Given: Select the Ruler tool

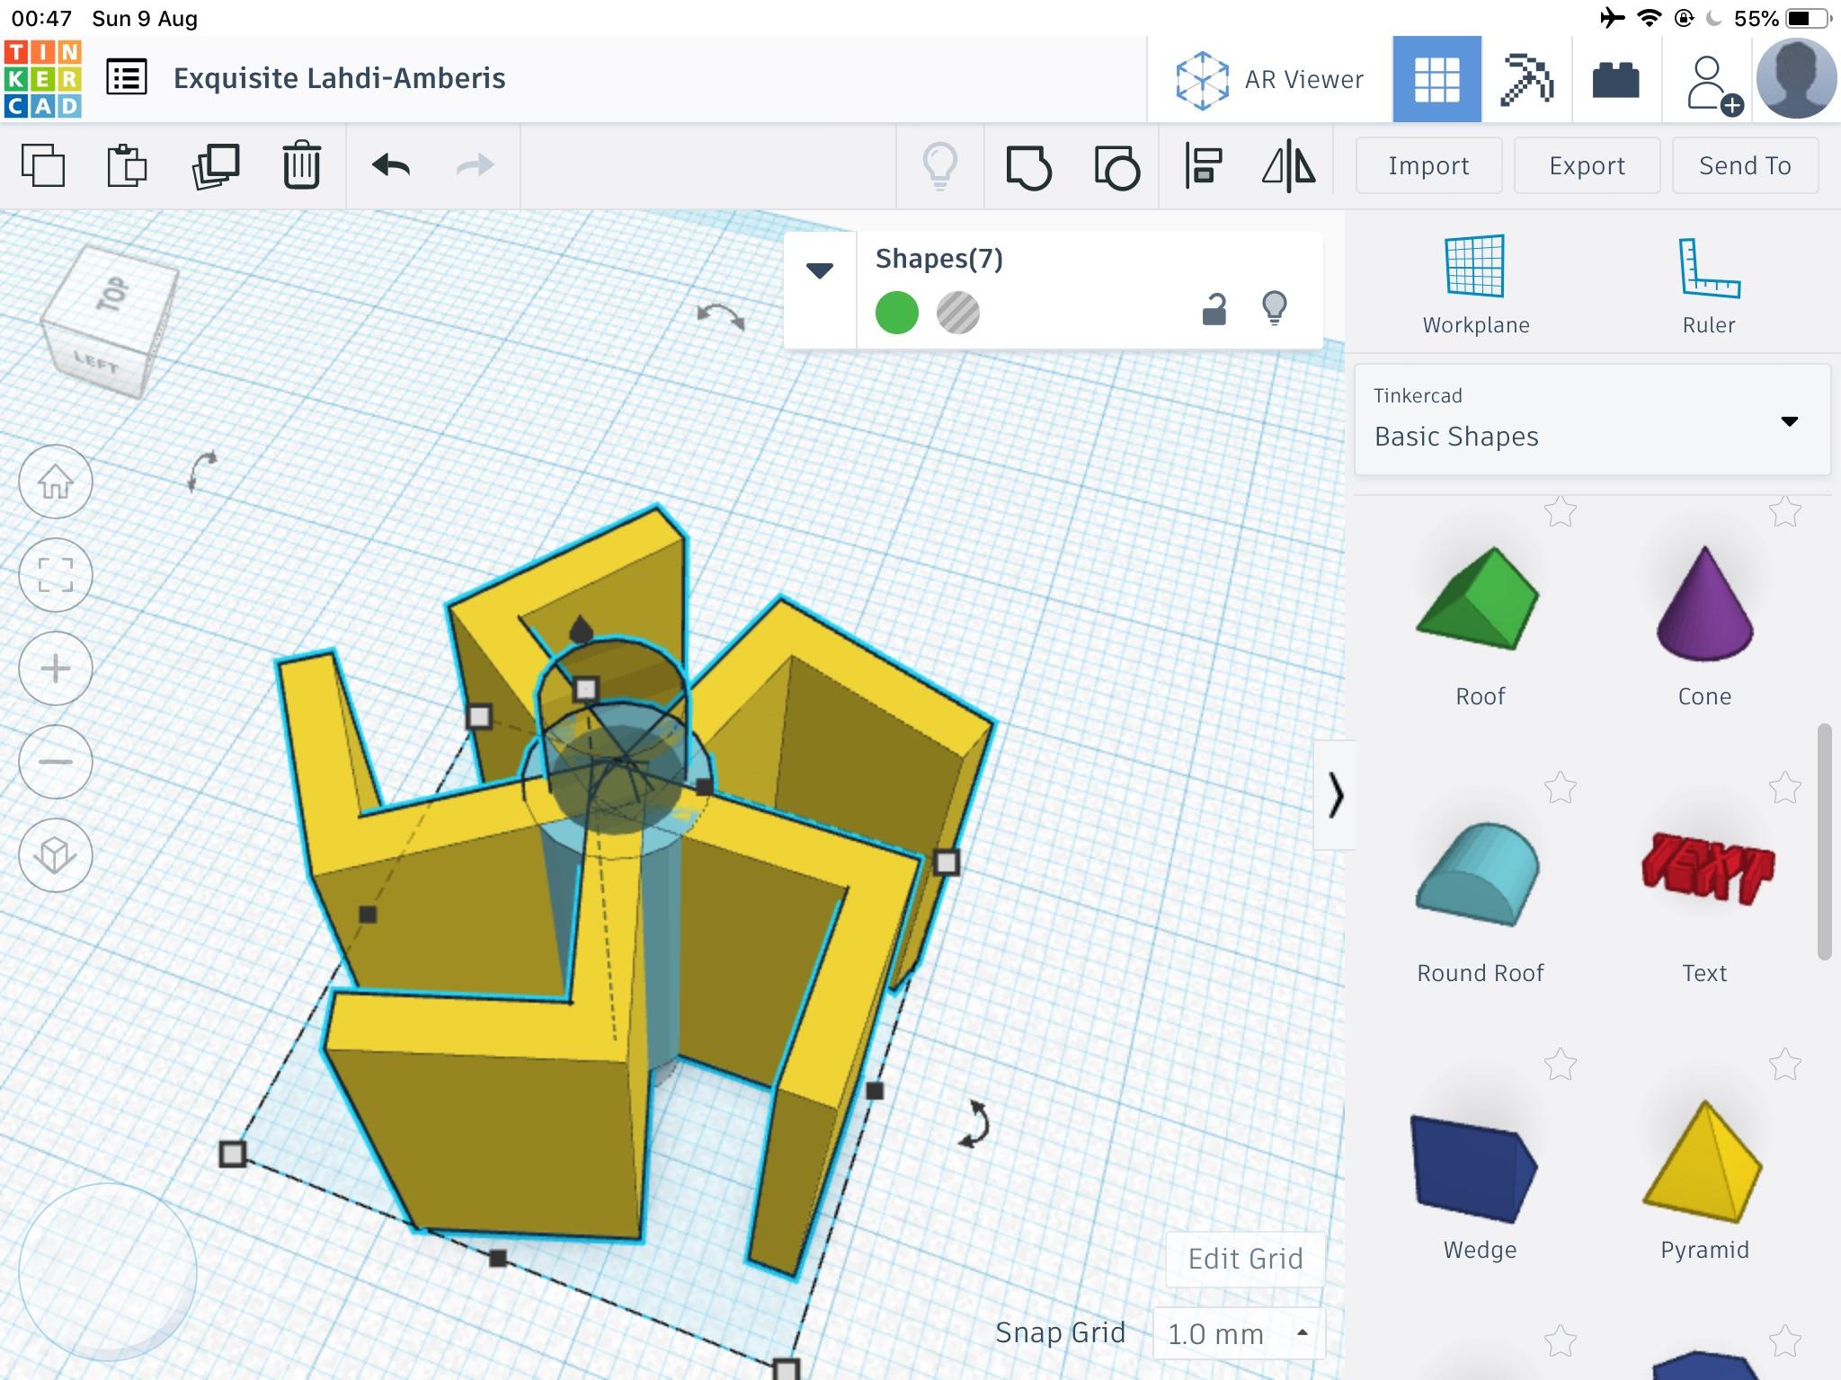Looking at the screenshot, I should 1709,285.
